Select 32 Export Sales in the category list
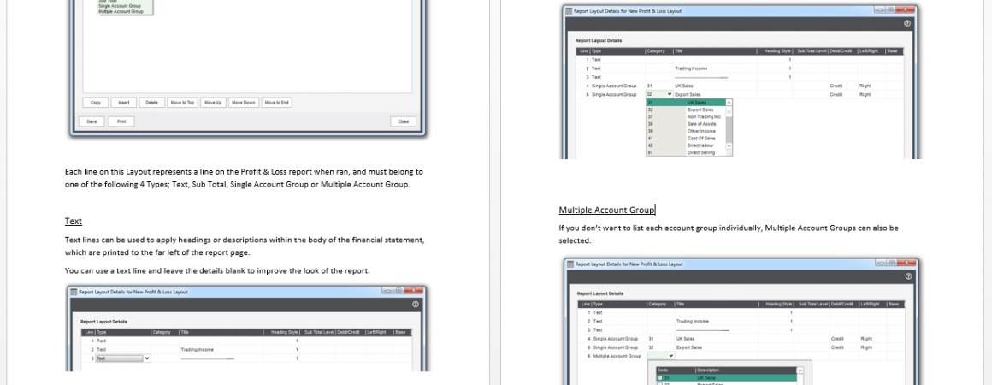This screenshot has width=992, height=385. (687, 110)
